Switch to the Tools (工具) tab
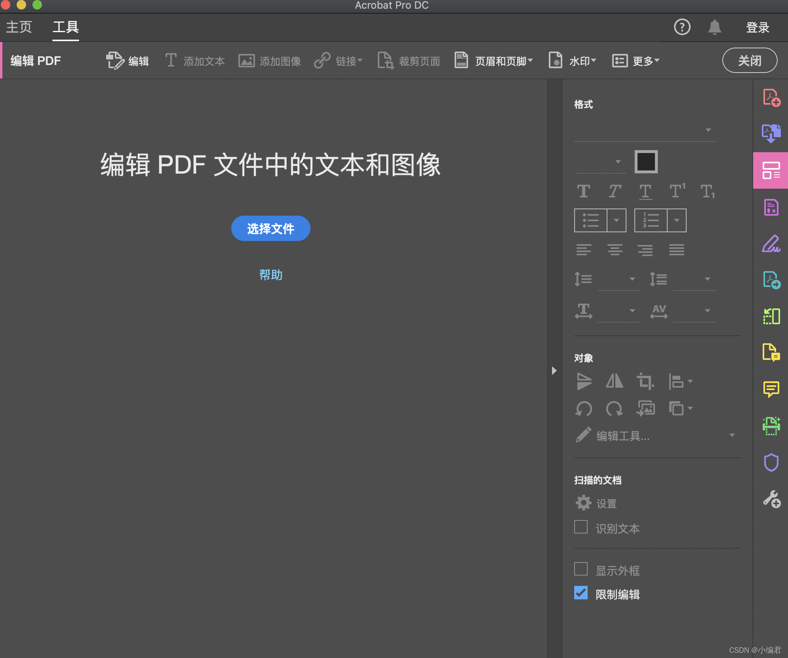The width and height of the screenshot is (788, 658). tap(66, 27)
